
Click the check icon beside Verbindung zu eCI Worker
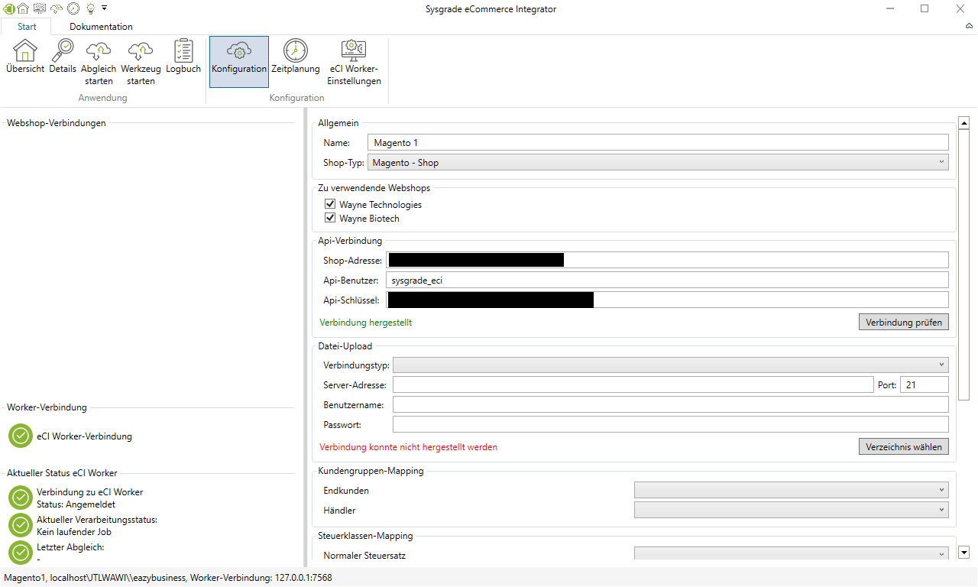pos(21,497)
